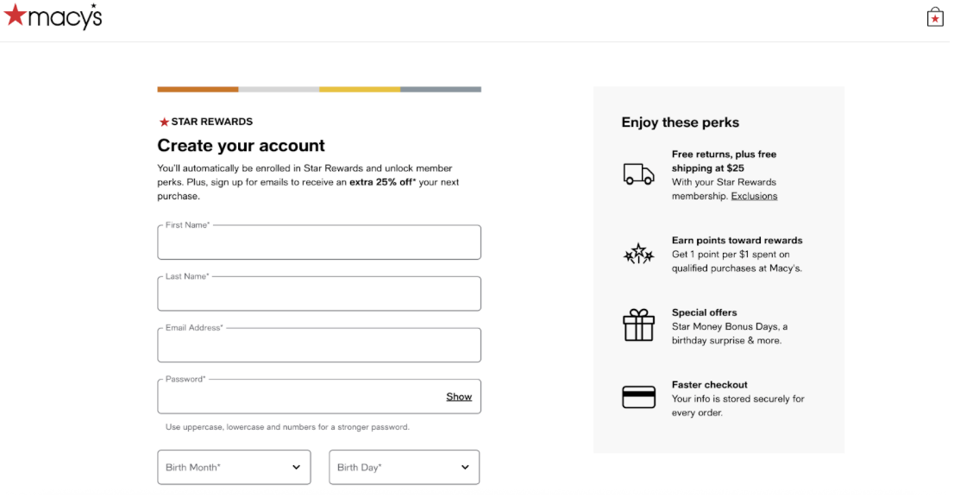This screenshot has height=504, width=954.
Task: Focus the First Name field
Action: pos(318,243)
